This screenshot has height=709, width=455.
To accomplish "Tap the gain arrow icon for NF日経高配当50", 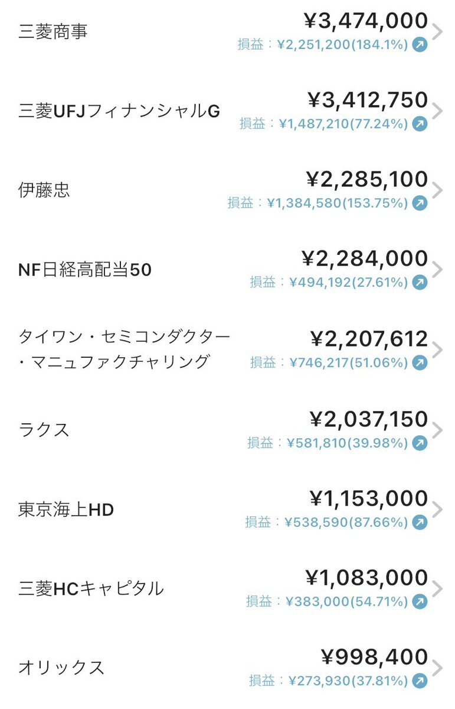I will (x=420, y=282).
